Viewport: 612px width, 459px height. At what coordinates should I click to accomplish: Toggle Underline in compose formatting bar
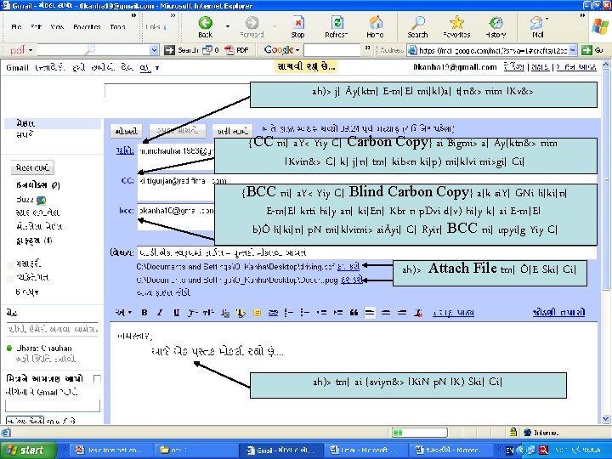click(x=177, y=312)
